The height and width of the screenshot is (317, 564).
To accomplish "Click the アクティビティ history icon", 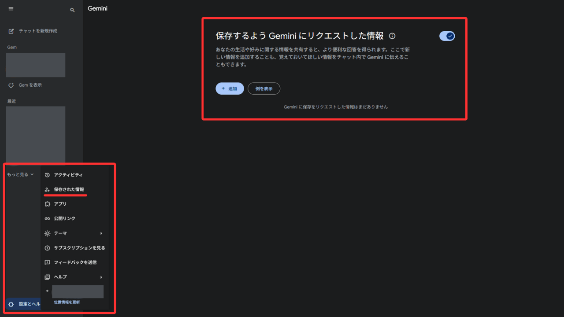I will point(48,175).
